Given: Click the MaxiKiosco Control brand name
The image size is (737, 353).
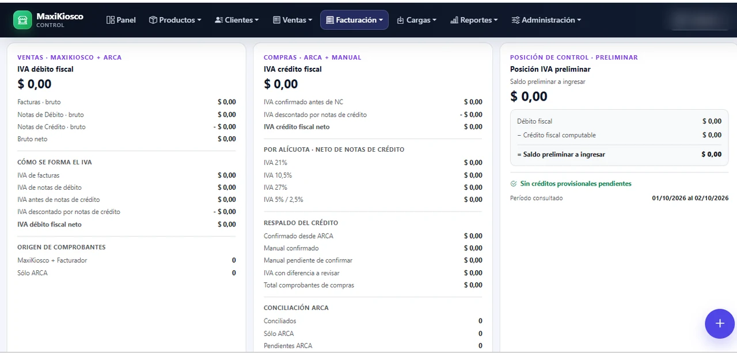Looking at the screenshot, I should click(x=60, y=20).
